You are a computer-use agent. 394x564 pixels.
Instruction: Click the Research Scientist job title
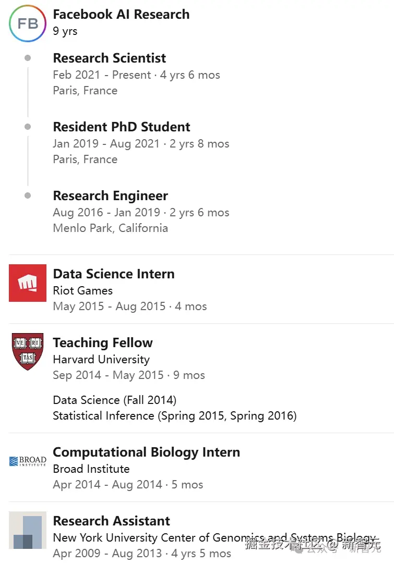pos(110,58)
